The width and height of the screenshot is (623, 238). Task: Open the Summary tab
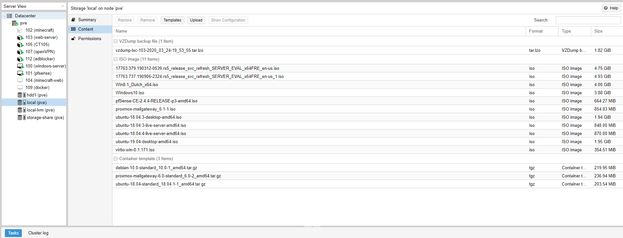(x=90, y=20)
